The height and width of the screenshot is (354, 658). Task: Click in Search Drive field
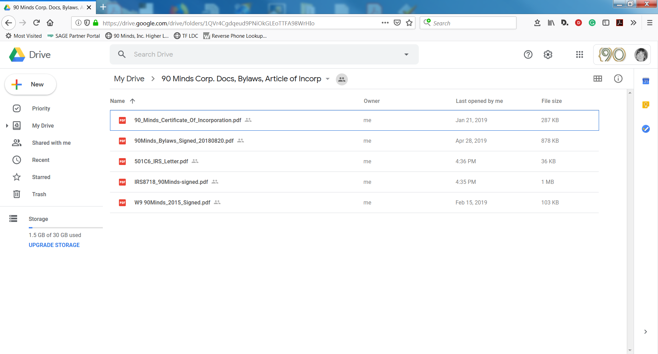264,54
